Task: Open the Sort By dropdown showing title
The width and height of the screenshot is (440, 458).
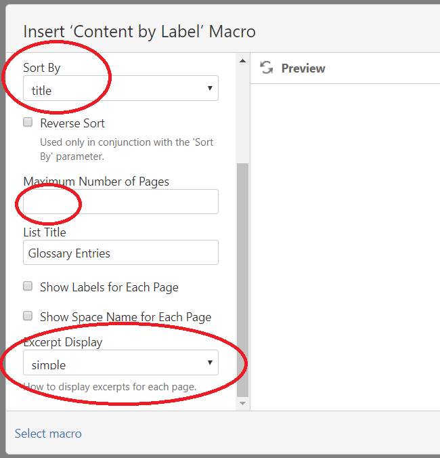Action: (x=120, y=88)
